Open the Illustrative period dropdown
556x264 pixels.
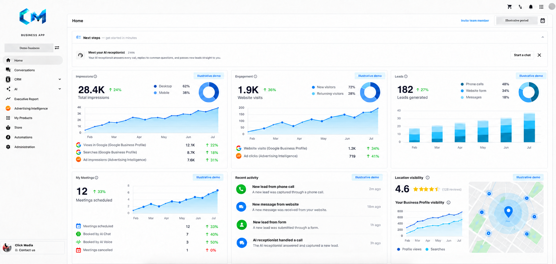517,20
